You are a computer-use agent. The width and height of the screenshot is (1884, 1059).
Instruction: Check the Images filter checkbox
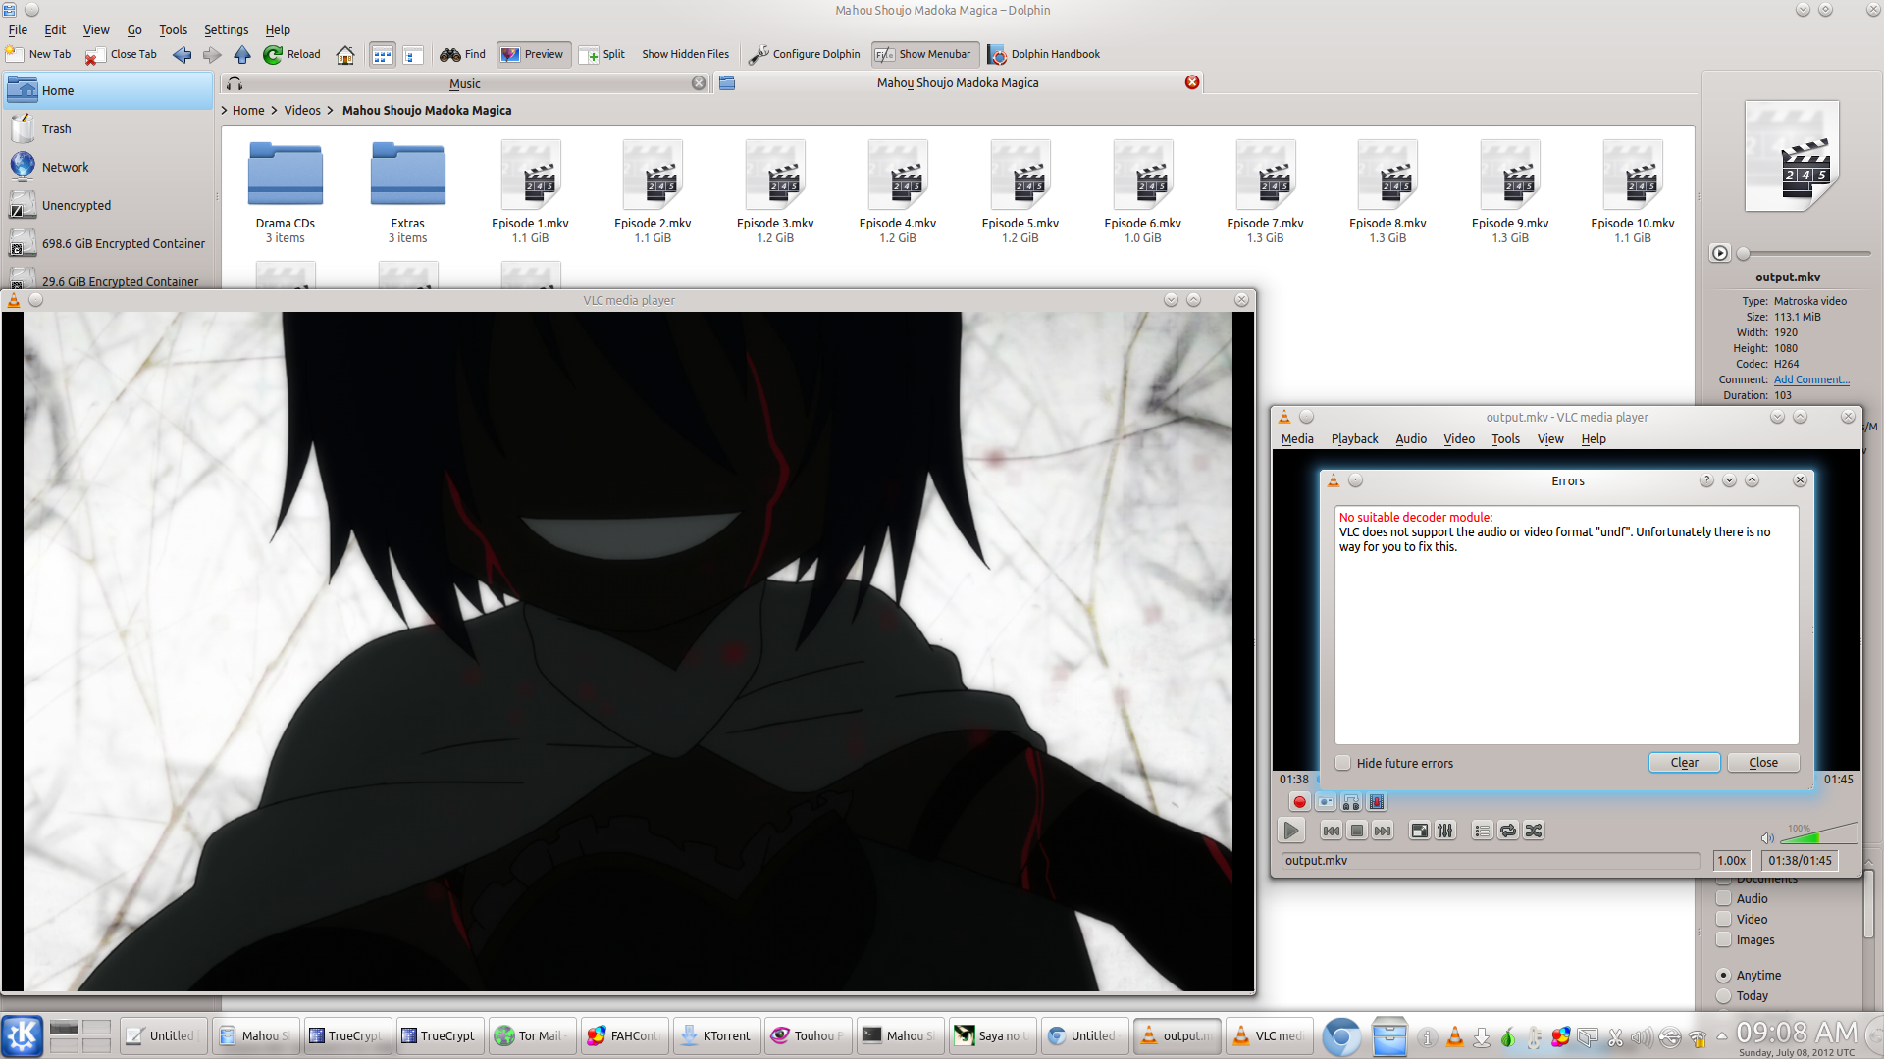point(1723,939)
